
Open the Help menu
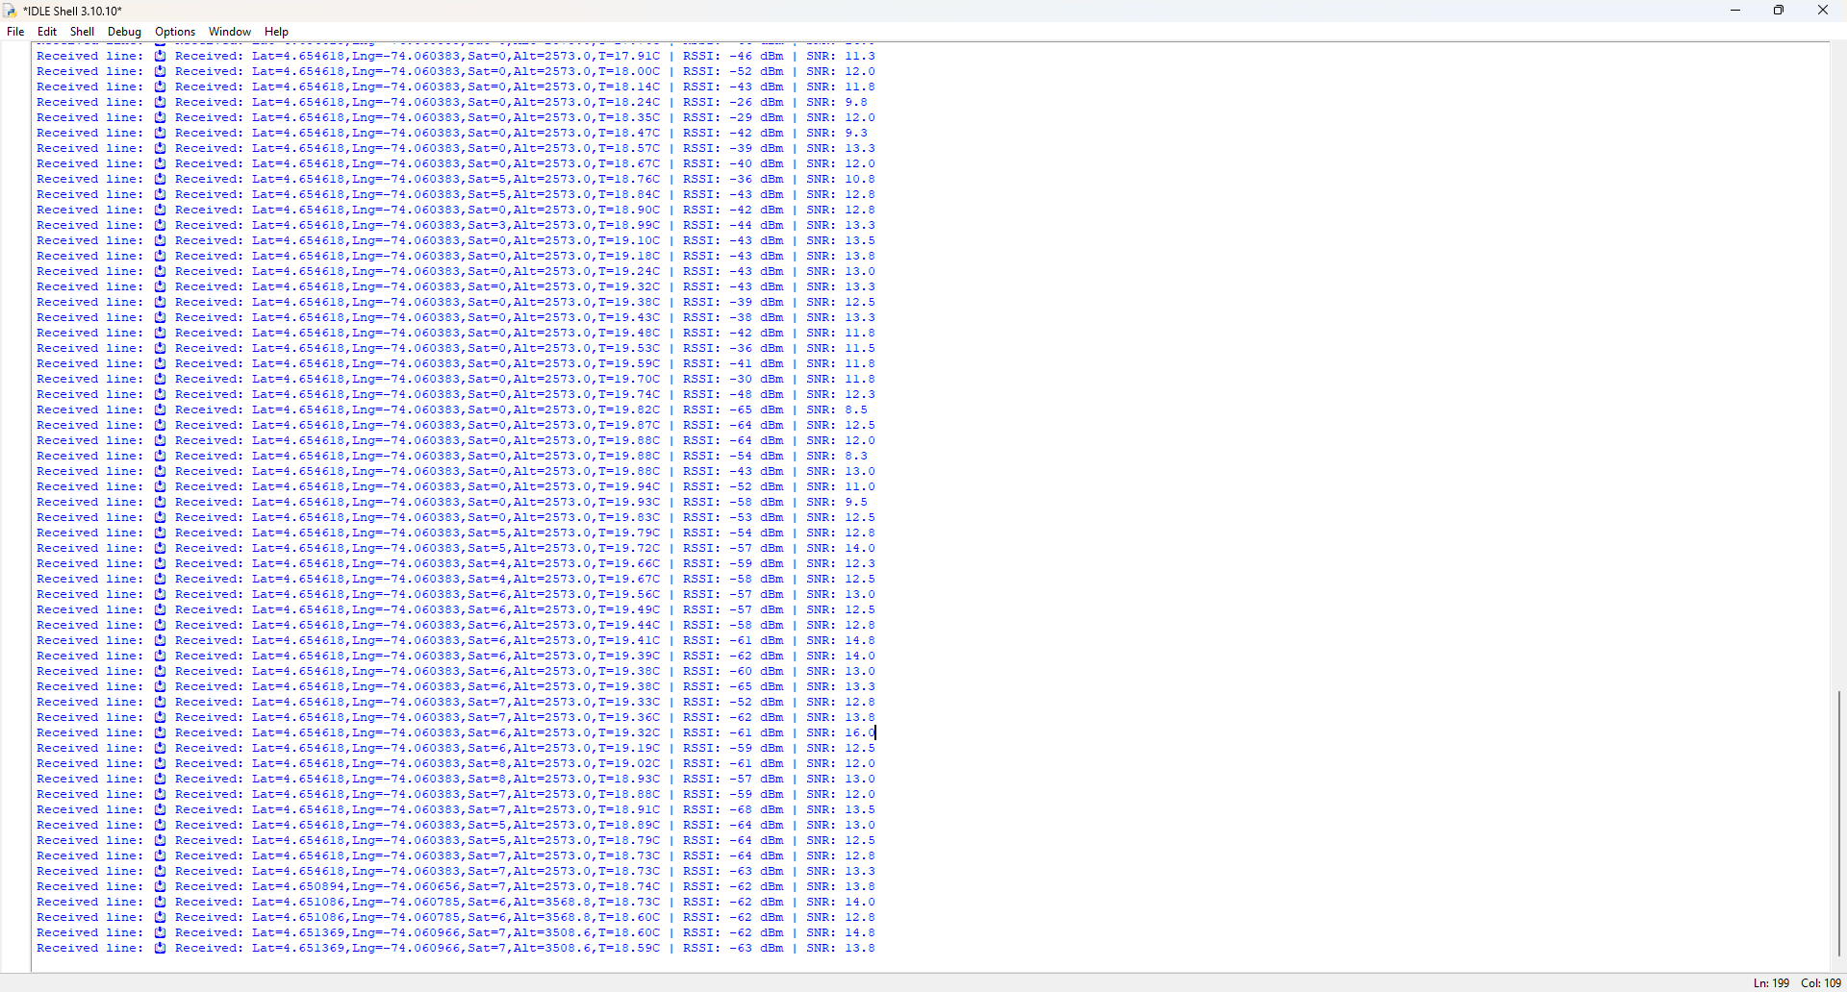pos(277,32)
